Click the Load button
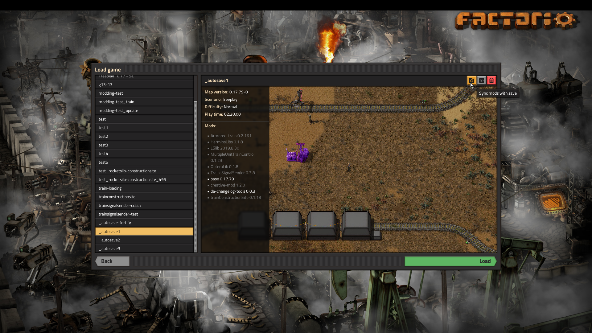Image resolution: width=592 pixels, height=333 pixels. [x=450, y=261]
